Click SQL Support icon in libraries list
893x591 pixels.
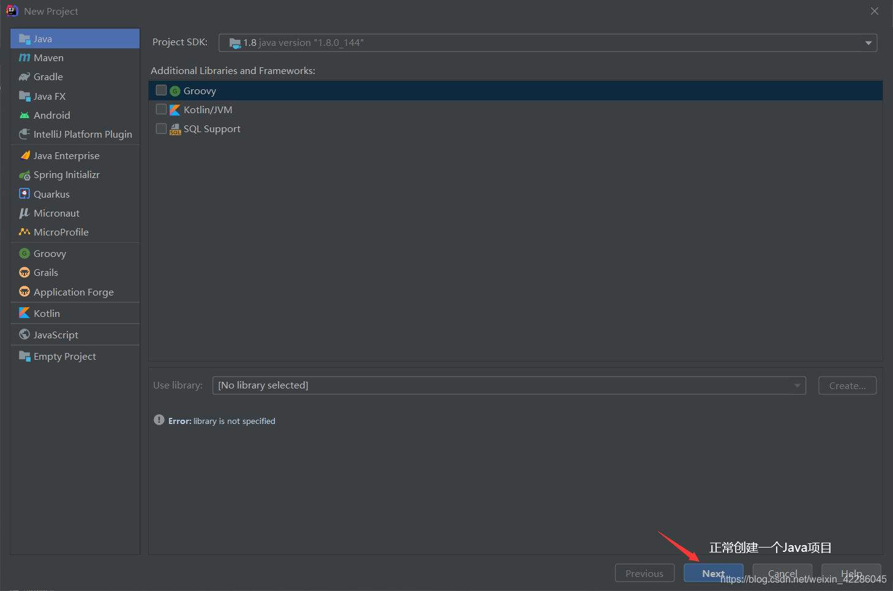[x=175, y=129]
